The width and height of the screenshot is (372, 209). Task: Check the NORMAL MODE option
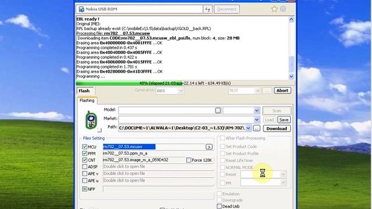pos(222,167)
